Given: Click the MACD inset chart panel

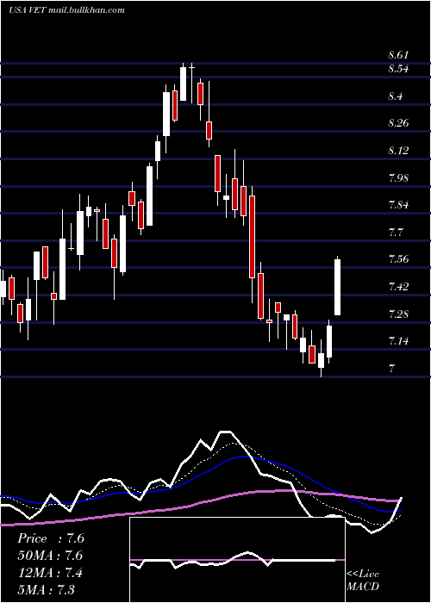Looking at the screenshot, I should click(x=237, y=560).
